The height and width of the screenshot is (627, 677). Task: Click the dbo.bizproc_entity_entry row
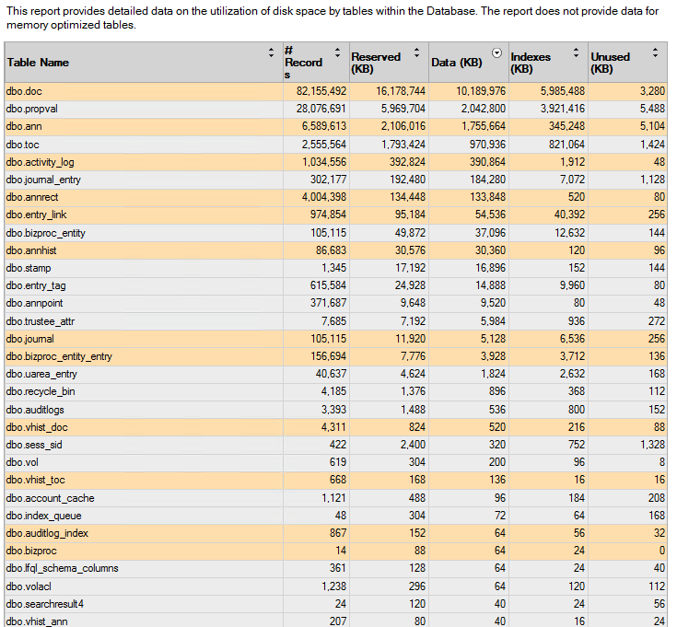336,356
